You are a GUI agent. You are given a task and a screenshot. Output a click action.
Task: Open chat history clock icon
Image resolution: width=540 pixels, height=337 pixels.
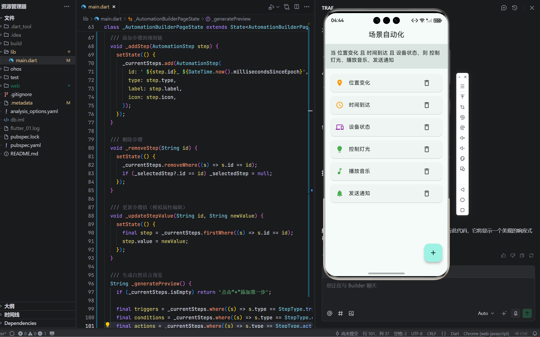click(x=515, y=8)
